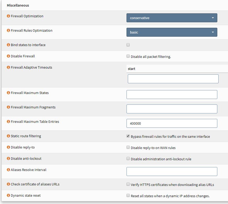Focus the Adaptive Timeouts start field
The image size is (228, 204).
(x=173, y=79)
